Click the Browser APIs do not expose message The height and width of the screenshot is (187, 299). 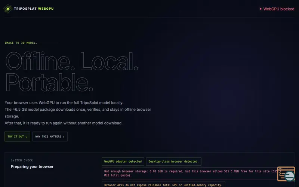[x=163, y=184]
